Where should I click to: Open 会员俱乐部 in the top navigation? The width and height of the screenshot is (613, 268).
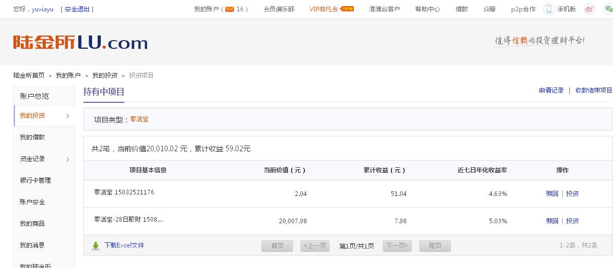tap(279, 9)
